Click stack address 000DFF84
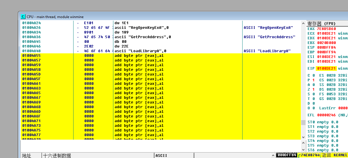 pos(287,155)
